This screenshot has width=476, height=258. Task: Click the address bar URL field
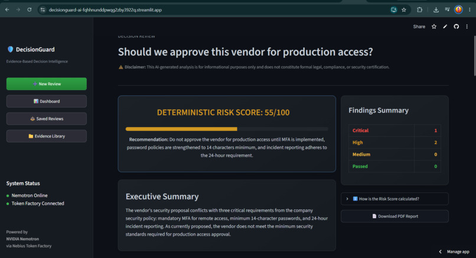click(213, 9)
